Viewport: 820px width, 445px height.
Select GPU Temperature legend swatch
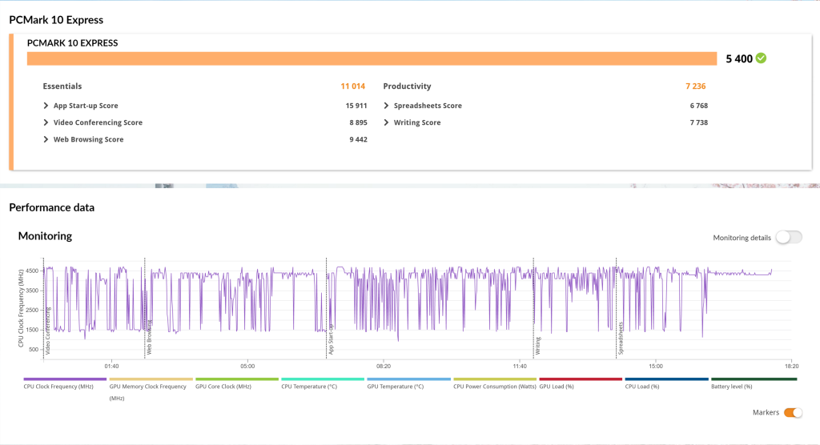point(408,379)
